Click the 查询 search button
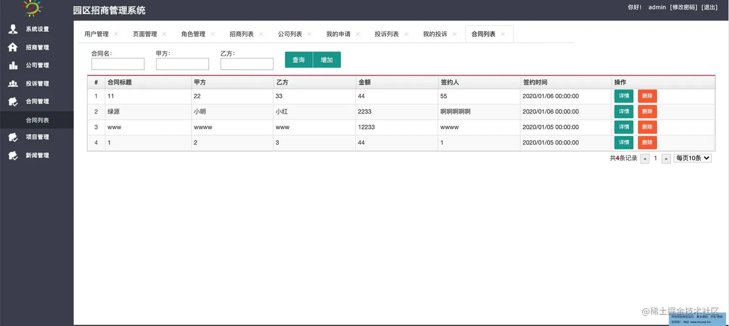Image resolution: width=729 pixels, height=326 pixels. [x=299, y=60]
